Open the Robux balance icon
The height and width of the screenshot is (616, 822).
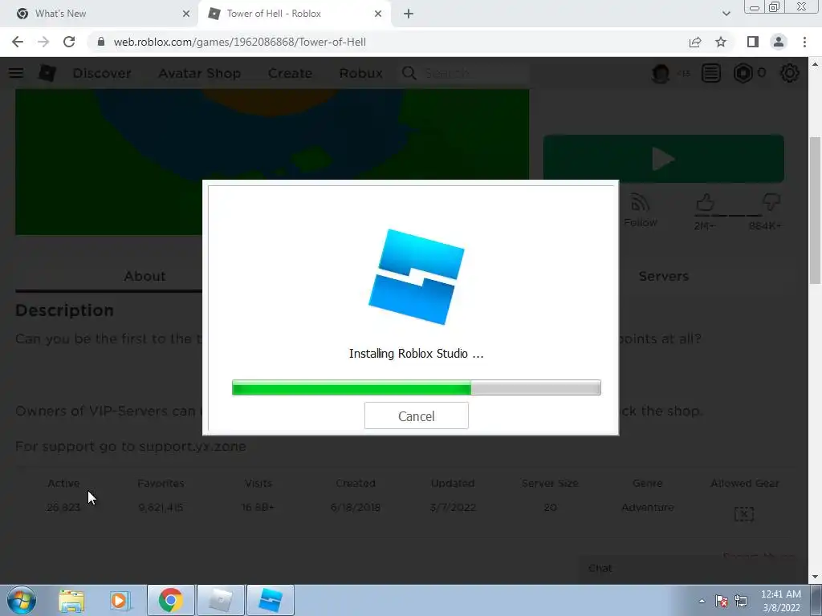[x=743, y=73]
